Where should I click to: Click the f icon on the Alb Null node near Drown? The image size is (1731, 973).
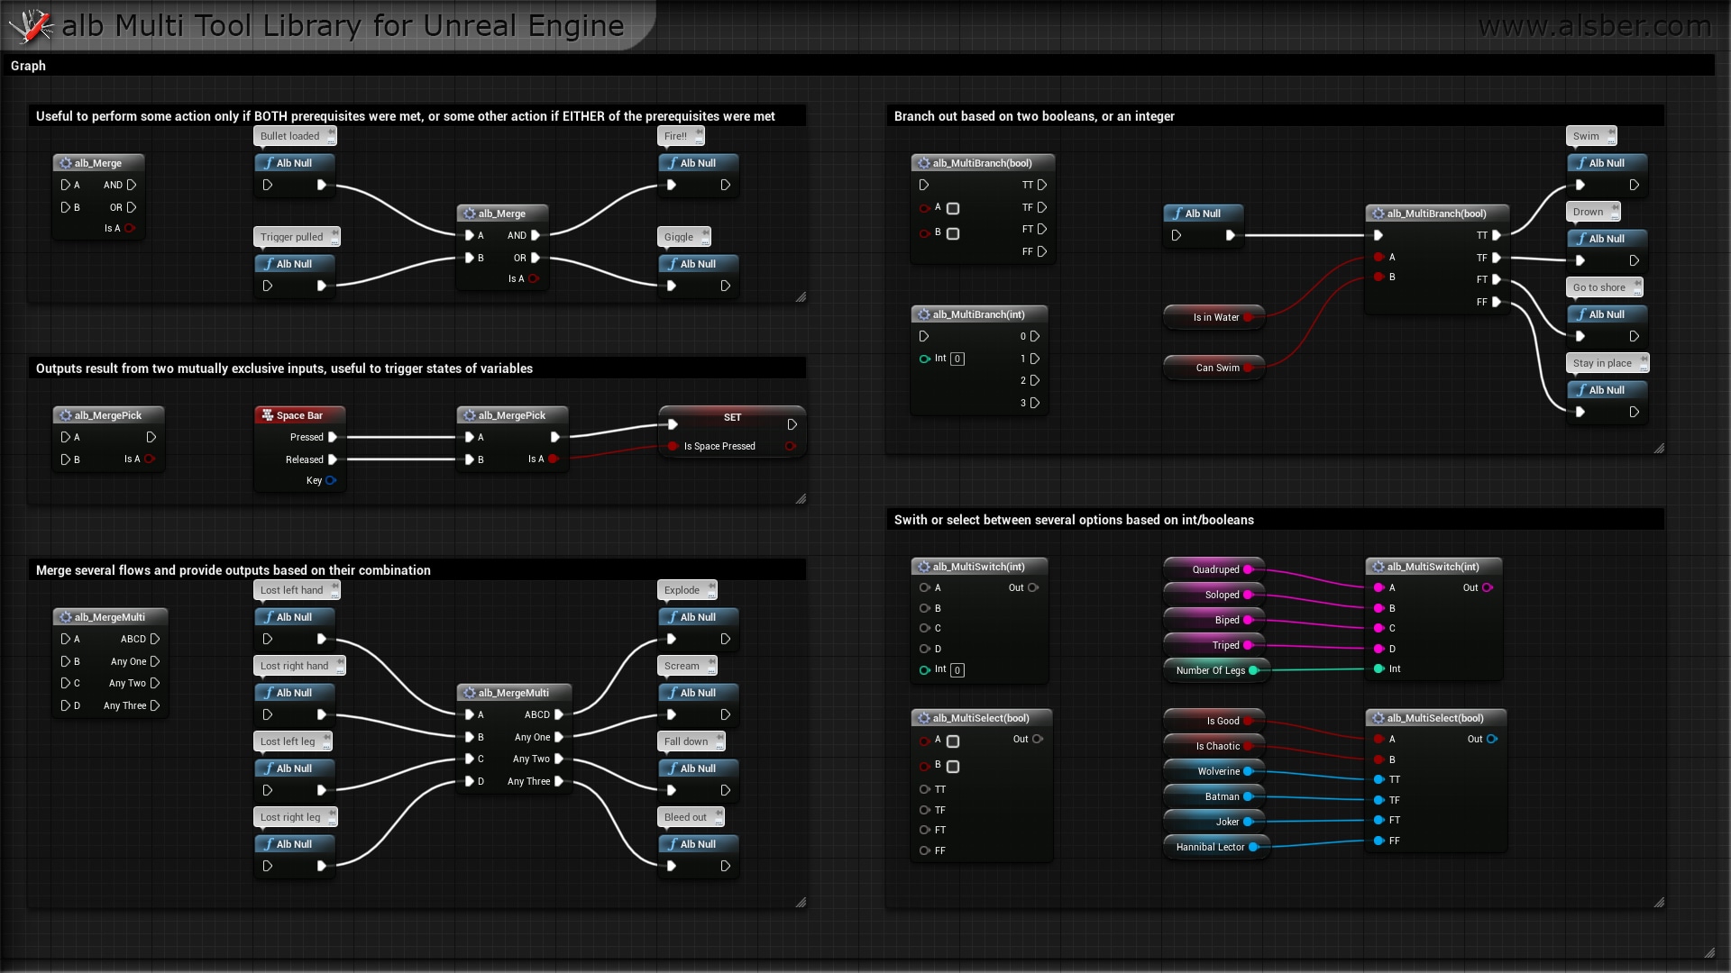point(1582,239)
